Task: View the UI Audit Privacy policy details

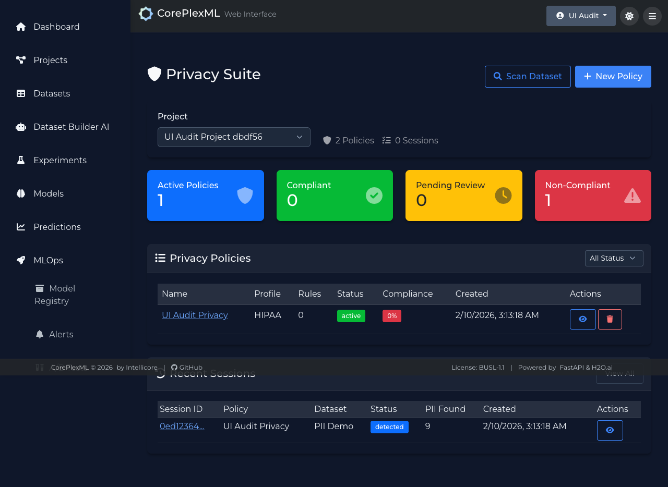Action: coord(582,319)
